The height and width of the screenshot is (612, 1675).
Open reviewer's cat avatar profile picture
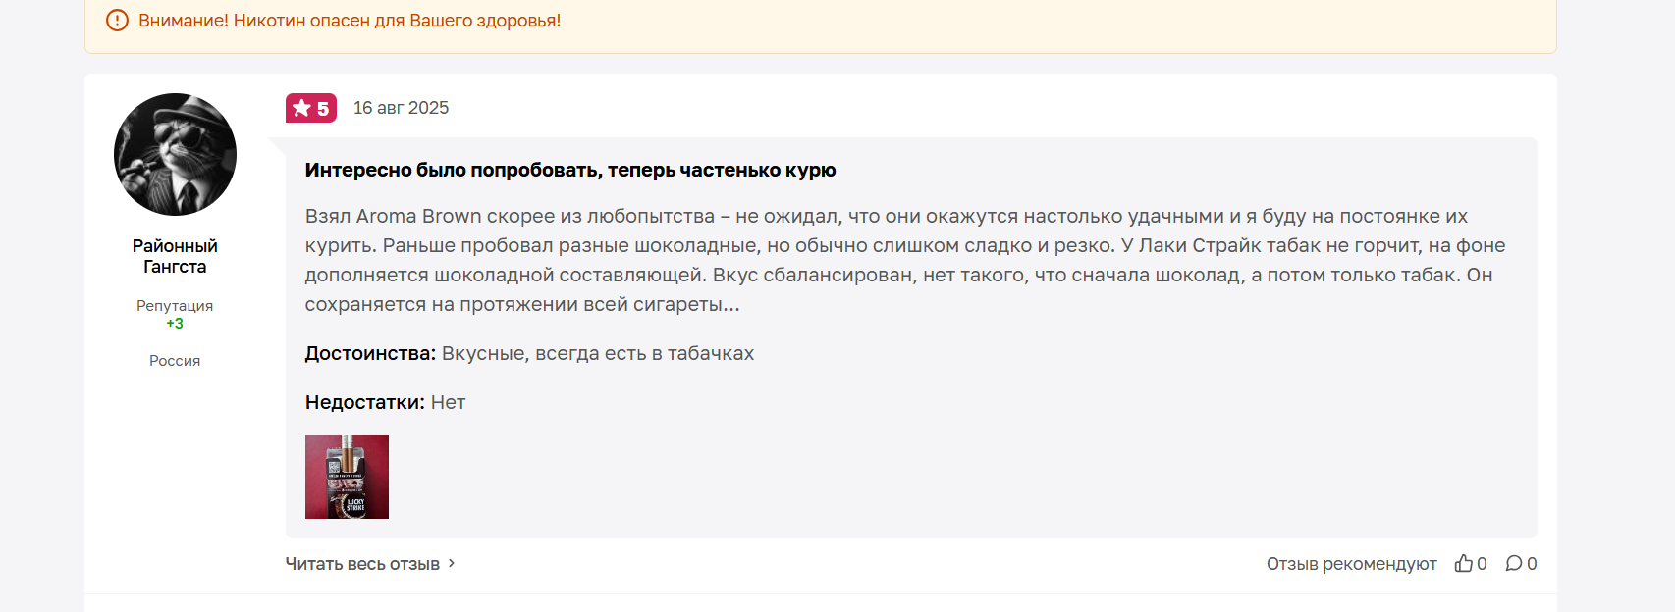(175, 154)
